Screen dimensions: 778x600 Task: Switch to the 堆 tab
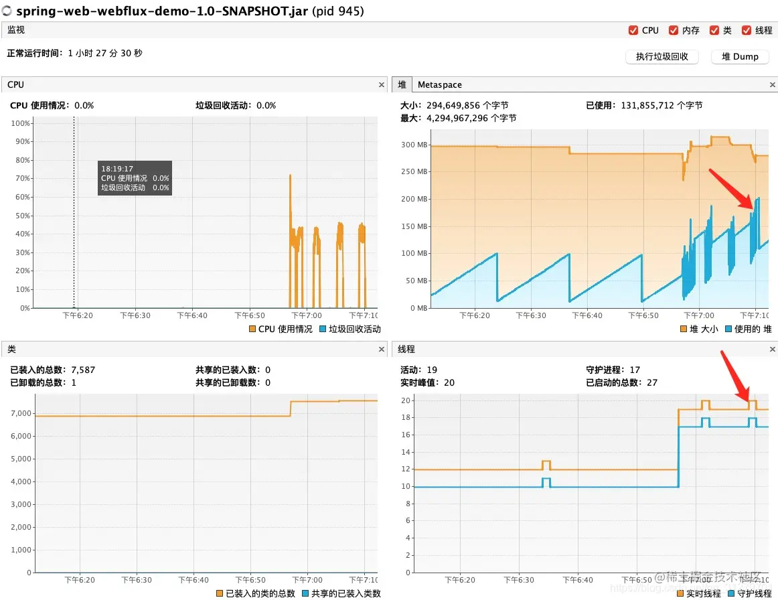(402, 84)
